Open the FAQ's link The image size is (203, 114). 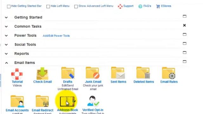(147, 6)
